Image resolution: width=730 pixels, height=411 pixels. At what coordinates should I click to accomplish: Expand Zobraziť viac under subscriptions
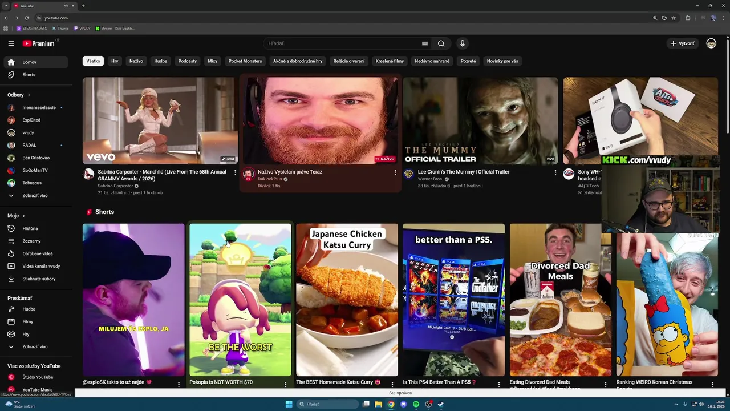[35, 195]
